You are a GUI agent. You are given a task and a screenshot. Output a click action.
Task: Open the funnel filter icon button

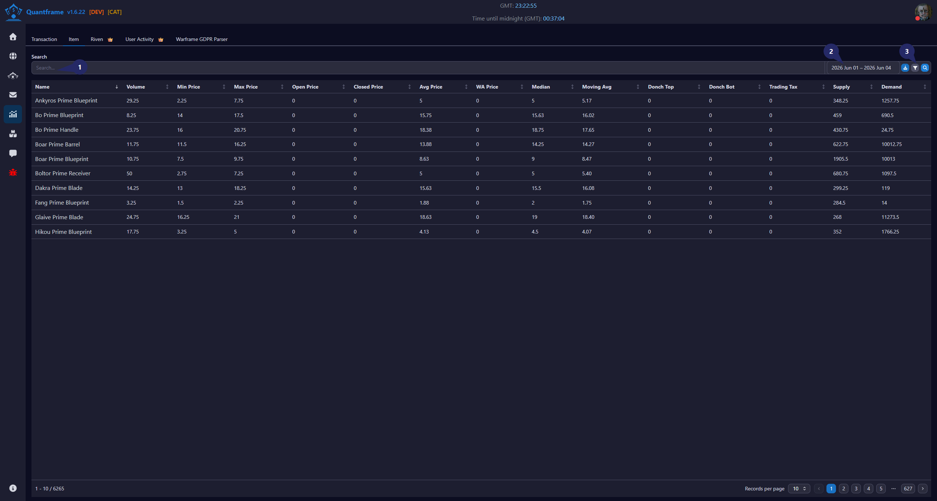point(915,68)
